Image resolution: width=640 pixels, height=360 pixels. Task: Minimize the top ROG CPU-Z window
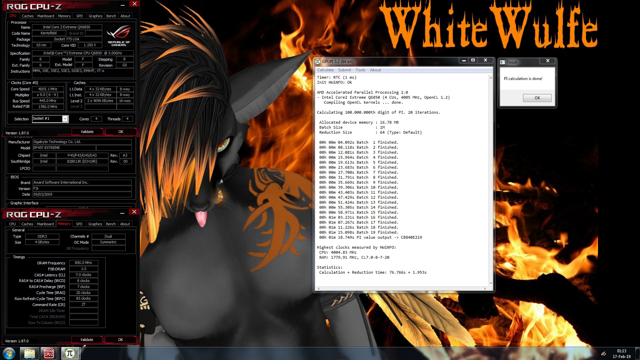click(123, 5)
